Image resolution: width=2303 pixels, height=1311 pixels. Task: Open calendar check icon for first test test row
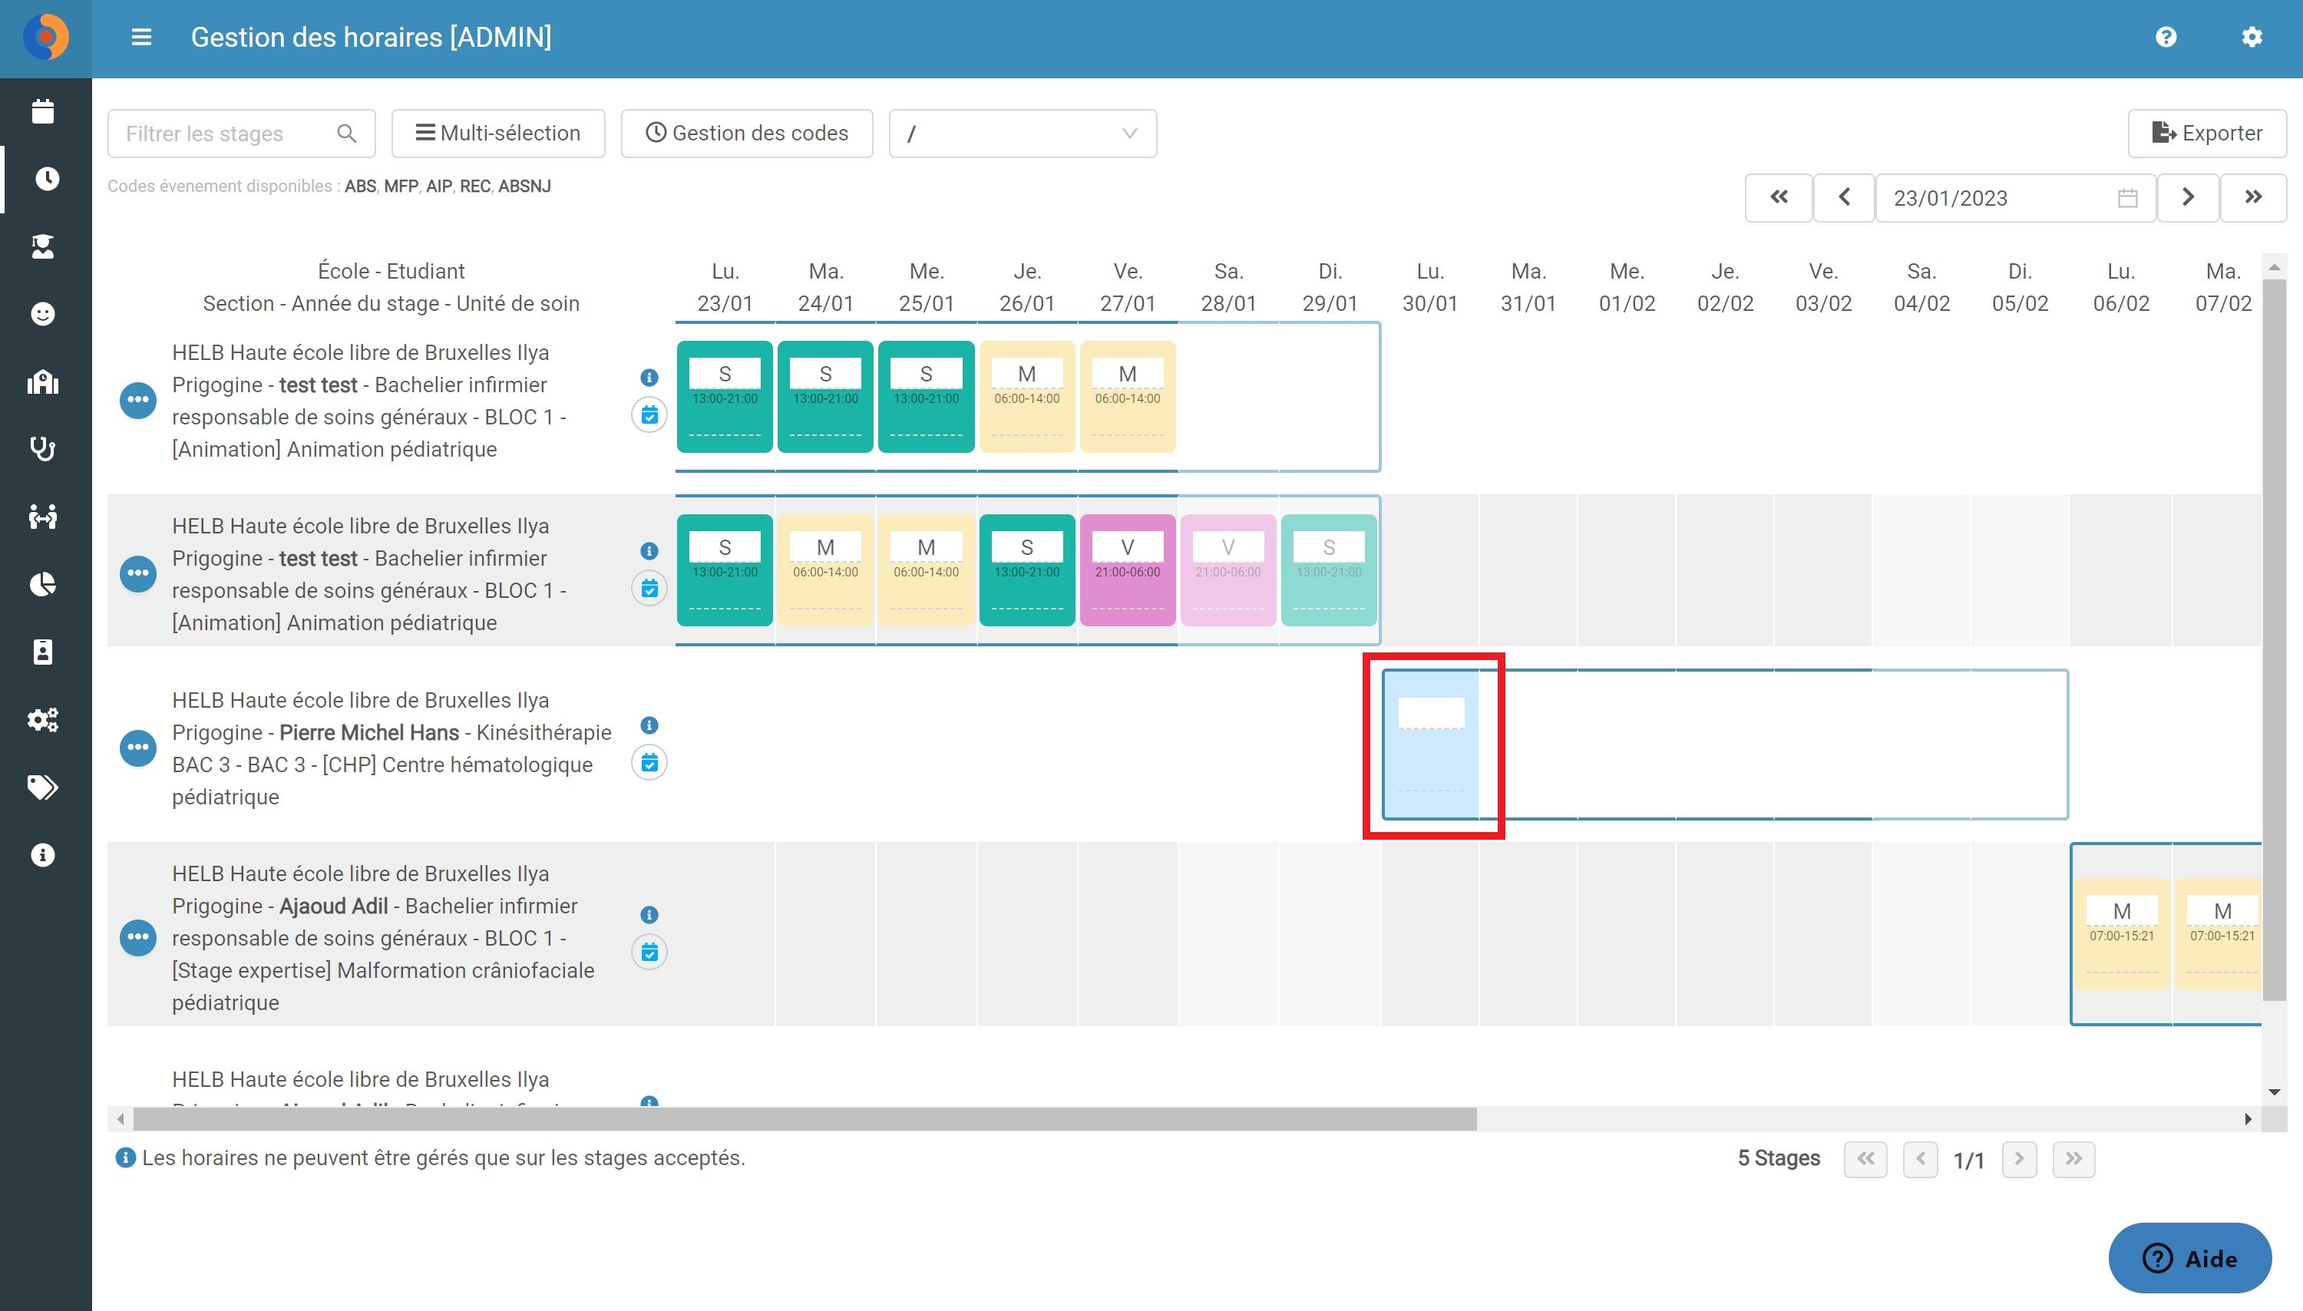[x=649, y=415]
